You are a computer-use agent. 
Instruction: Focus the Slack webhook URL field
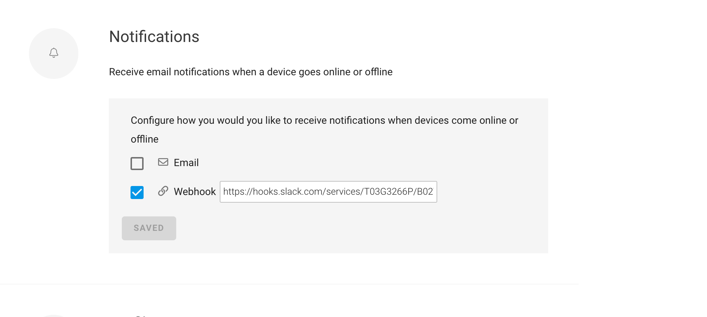[328, 192]
